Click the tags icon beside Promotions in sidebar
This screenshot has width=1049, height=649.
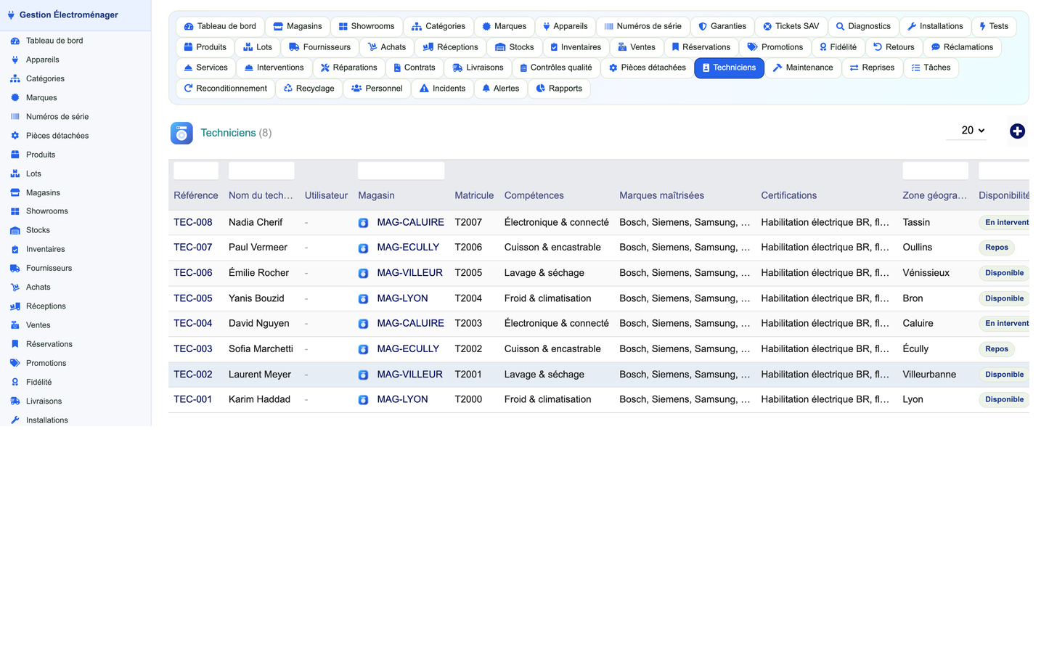pos(15,363)
